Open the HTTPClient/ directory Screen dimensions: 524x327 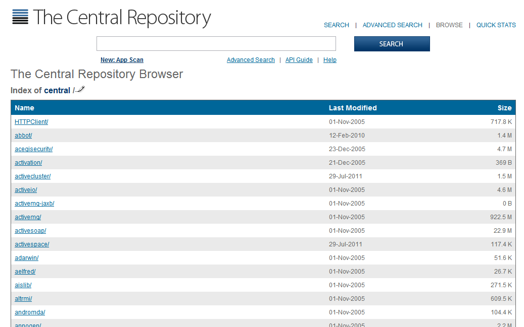point(31,122)
